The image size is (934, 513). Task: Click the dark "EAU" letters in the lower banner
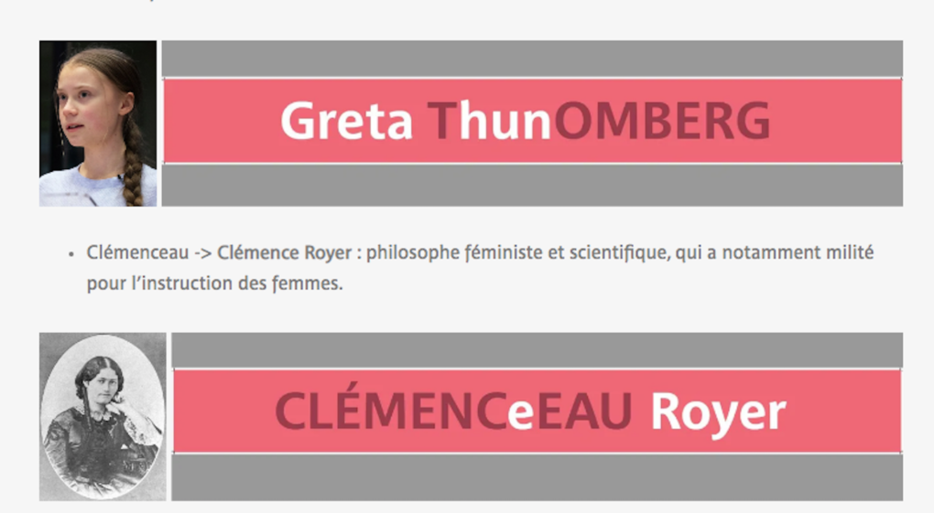tap(584, 412)
